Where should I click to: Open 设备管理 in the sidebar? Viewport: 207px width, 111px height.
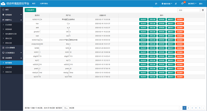[x=9, y=67]
